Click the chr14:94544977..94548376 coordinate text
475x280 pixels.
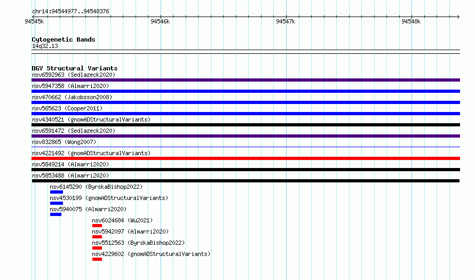pyautogui.click(x=70, y=12)
